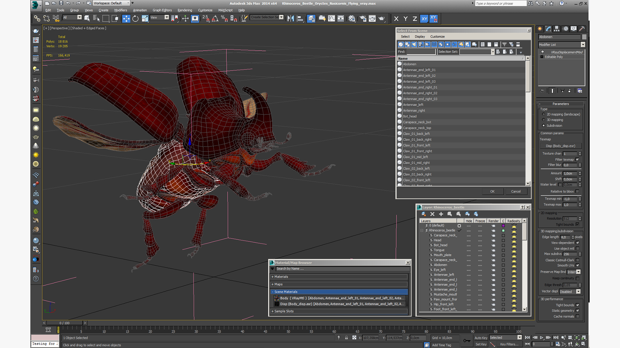The height and width of the screenshot is (348, 620).
Task: Toggle Smooth UVs checkbox
Action: coord(577,266)
